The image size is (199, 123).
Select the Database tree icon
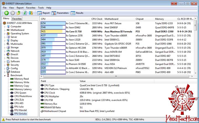(x=8, y=72)
